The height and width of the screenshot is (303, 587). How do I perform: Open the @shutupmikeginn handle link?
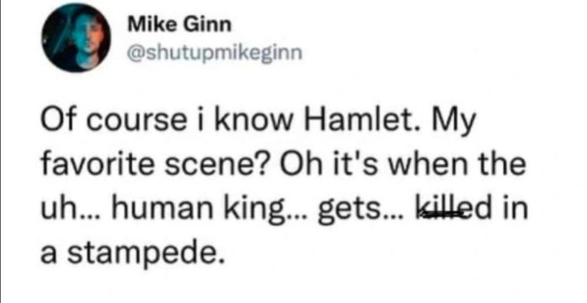coord(215,53)
